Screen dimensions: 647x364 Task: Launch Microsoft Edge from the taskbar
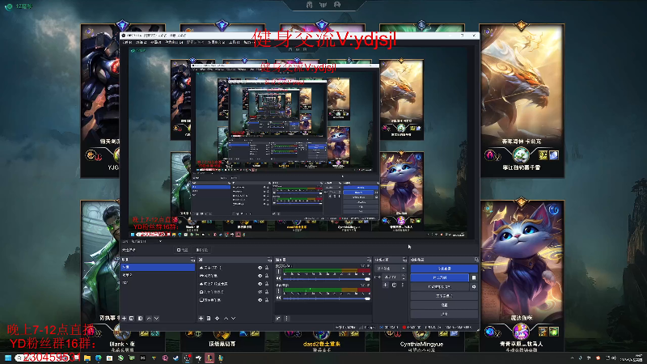point(98,358)
